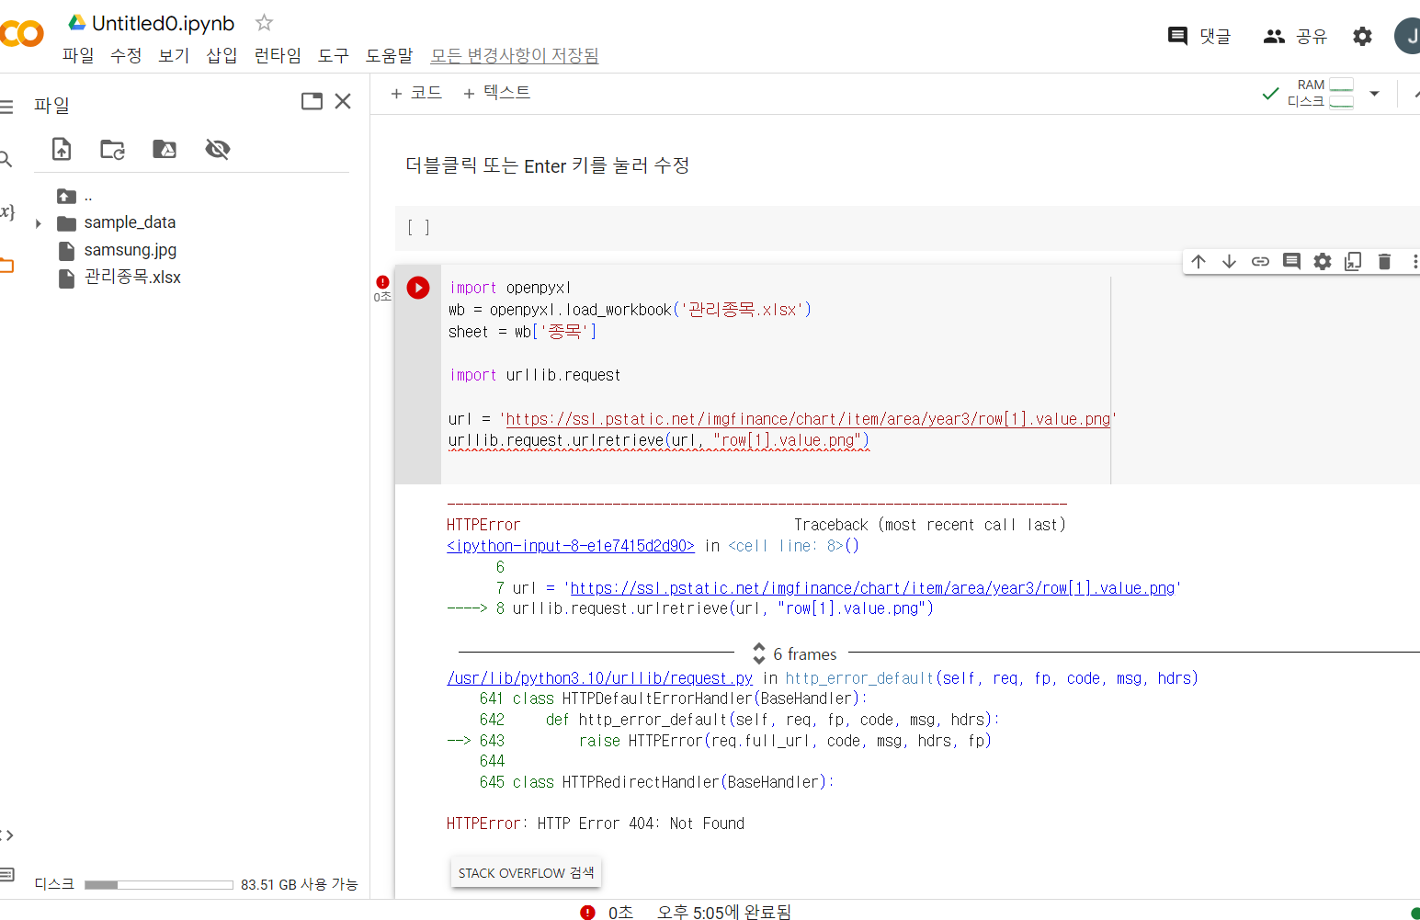The width and height of the screenshot is (1420, 920).
Task: Toggle table of contents sidebar icon
Action: [x=6, y=107]
